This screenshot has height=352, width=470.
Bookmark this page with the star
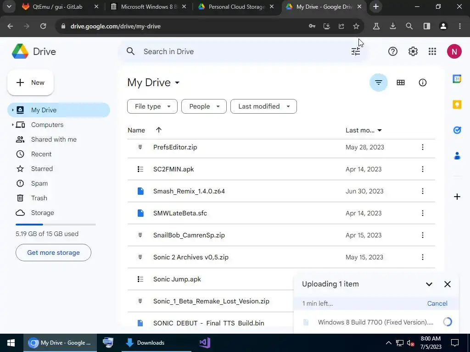click(356, 26)
